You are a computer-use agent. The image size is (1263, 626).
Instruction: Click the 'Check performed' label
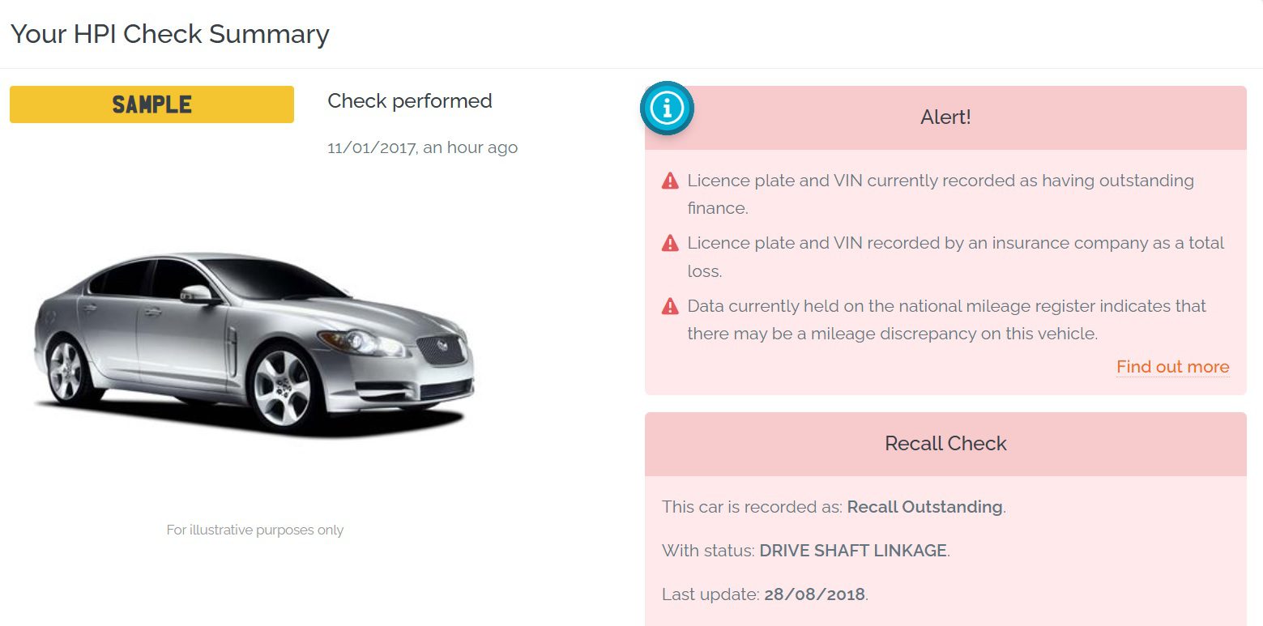[x=409, y=101]
